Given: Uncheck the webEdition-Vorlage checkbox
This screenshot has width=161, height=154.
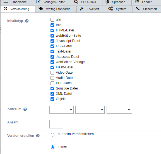Looking at the screenshot, I should [52, 62].
